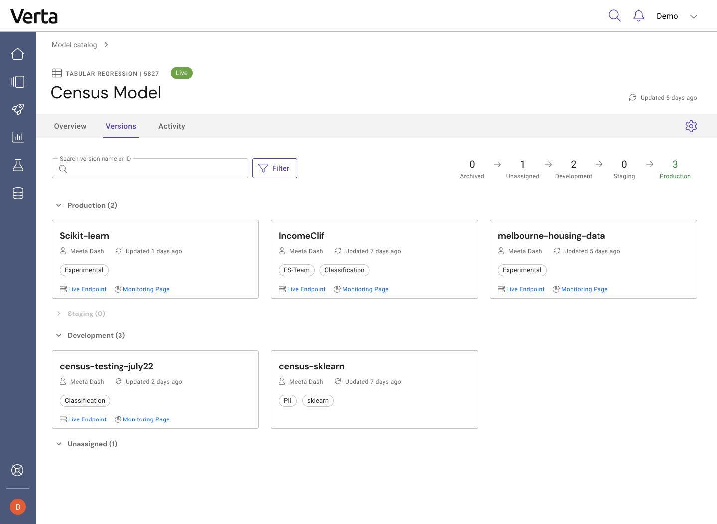Collapse the Production (2) section

59,205
